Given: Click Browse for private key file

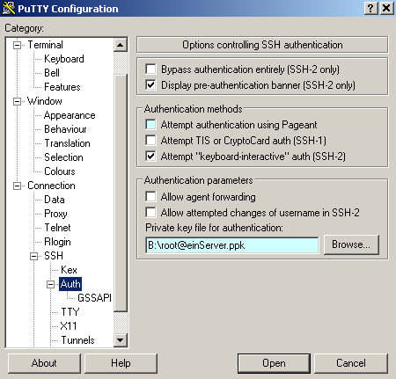Looking at the screenshot, I should click(x=351, y=244).
